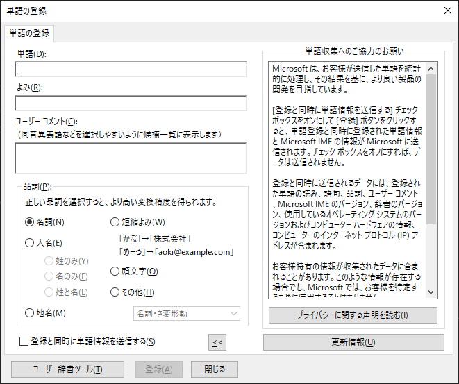Viewport: 459px width, 384px height.
Task: Close the 単語の登録 dialog with X
Action: point(448,10)
